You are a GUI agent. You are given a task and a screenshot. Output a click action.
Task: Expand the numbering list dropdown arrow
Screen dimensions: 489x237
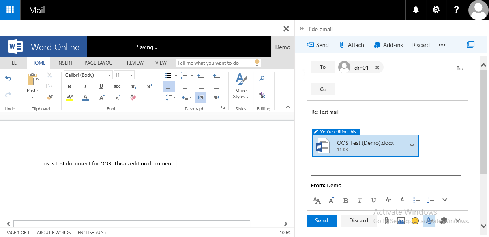[191, 76]
